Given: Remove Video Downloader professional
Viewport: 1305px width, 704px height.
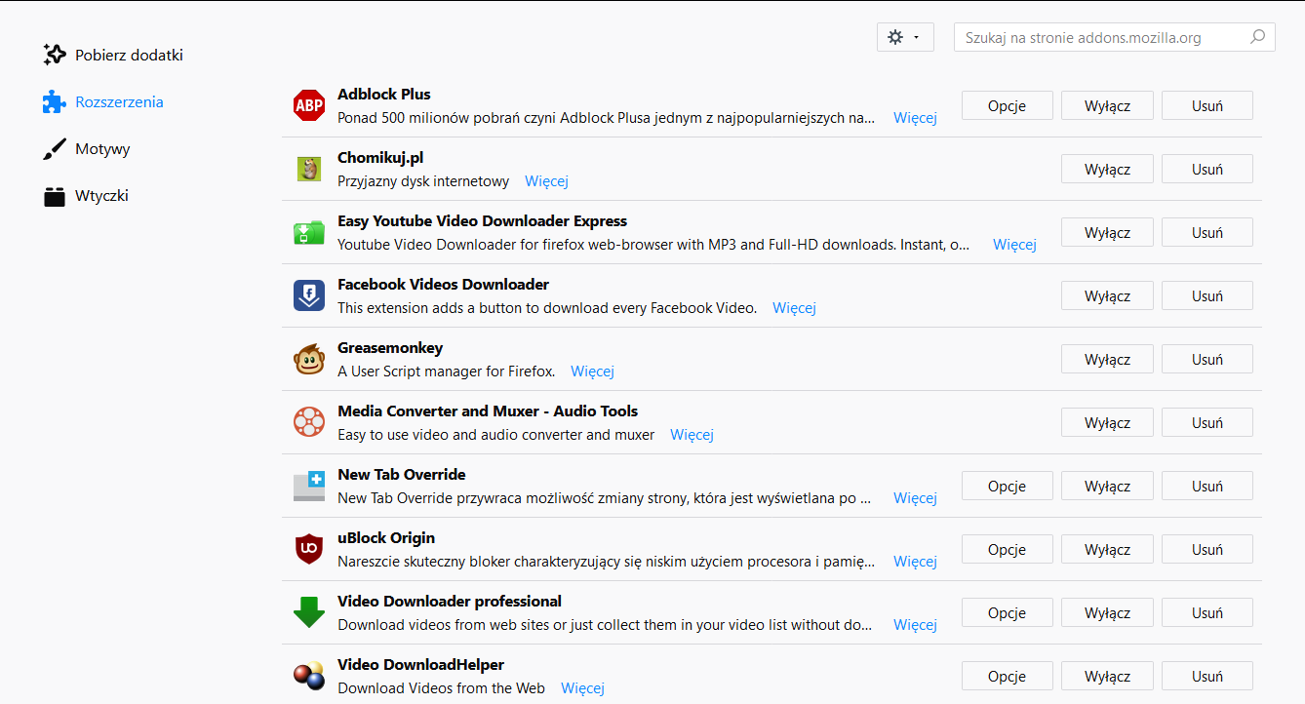Looking at the screenshot, I should point(1206,612).
